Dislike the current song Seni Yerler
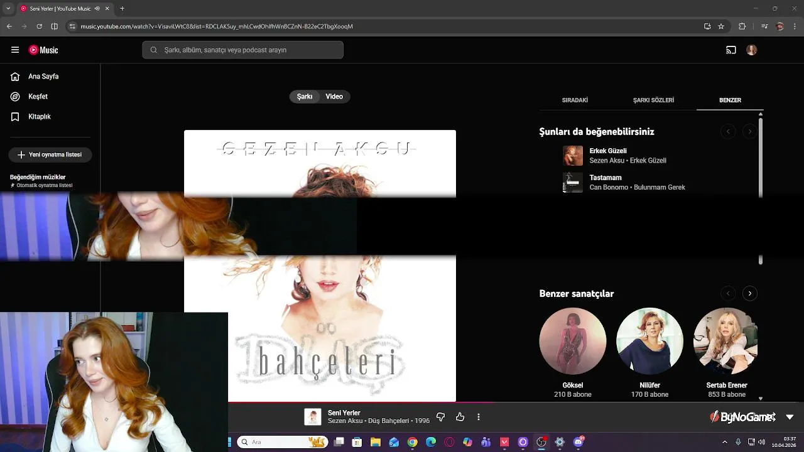This screenshot has height=452, width=804. (x=440, y=417)
